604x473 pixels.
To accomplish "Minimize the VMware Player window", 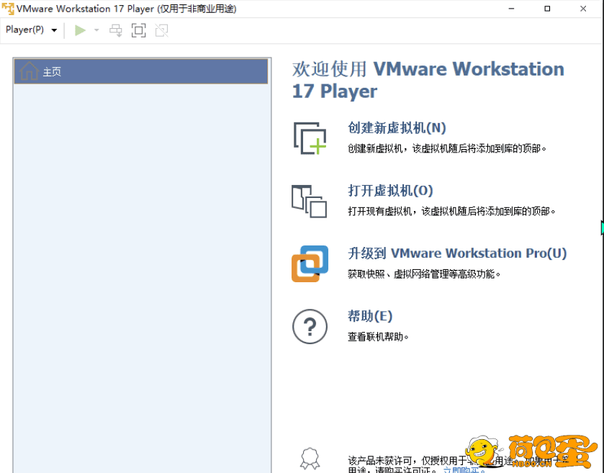I will click(511, 9).
